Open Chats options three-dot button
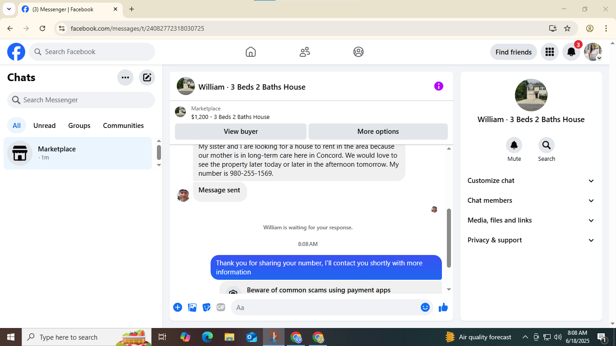616x346 pixels. [x=125, y=77]
